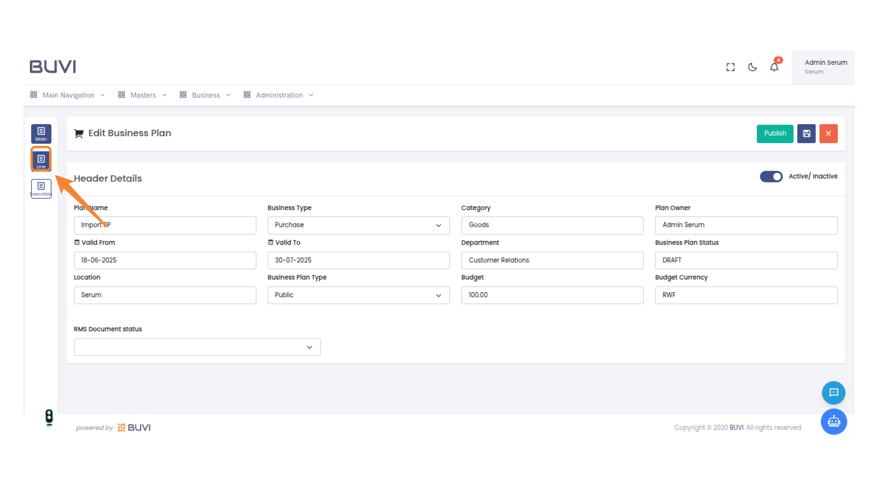Enter fullscreen mode
This screenshot has height=493, width=878.
point(730,67)
